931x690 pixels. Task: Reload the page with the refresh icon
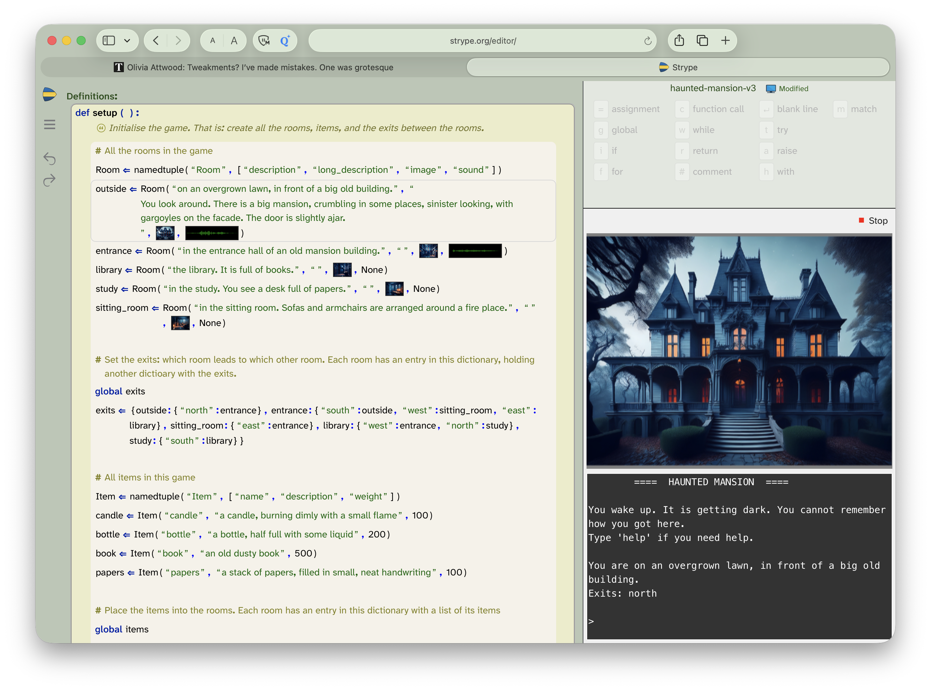648,41
